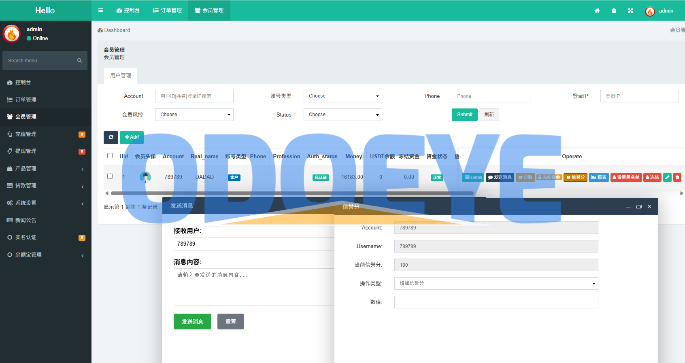Click the green 发送消息 button in the dialog
Viewport: 685px width, 363px height.
click(192, 322)
